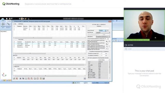Click the AV POD camera icon

coord(126,45)
